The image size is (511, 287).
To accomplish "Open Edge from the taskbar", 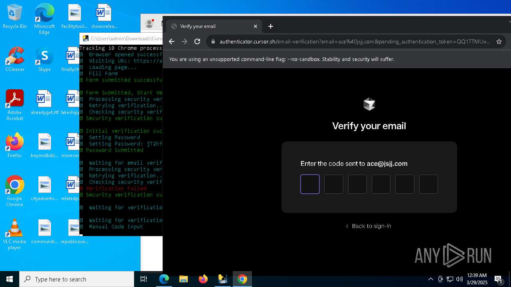I will coord(164,279).
